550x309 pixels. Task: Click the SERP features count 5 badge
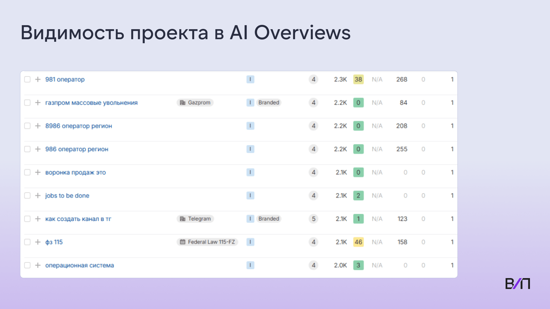313,219
